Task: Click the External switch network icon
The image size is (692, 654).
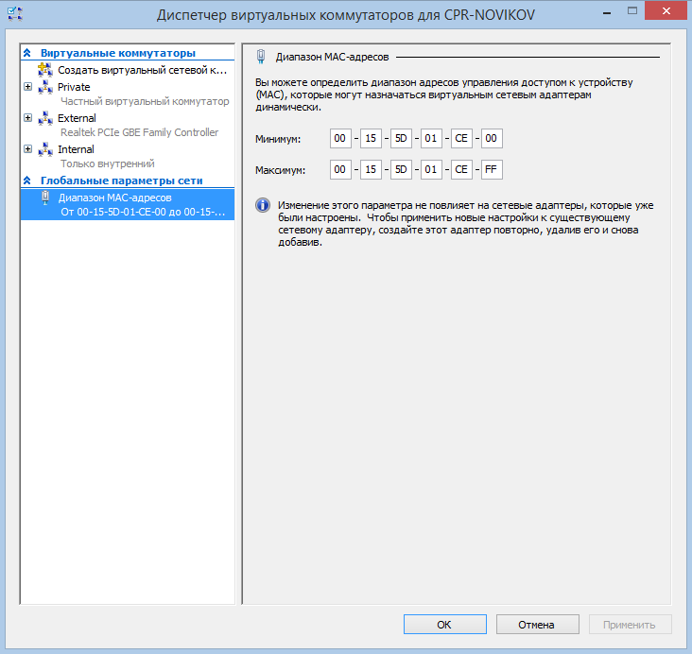Action: click(45, 118)
